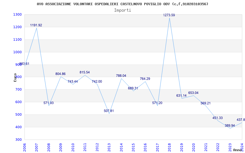245x153 pixels.
Task: Select the 653.04 data label
Action: point(193,93)
